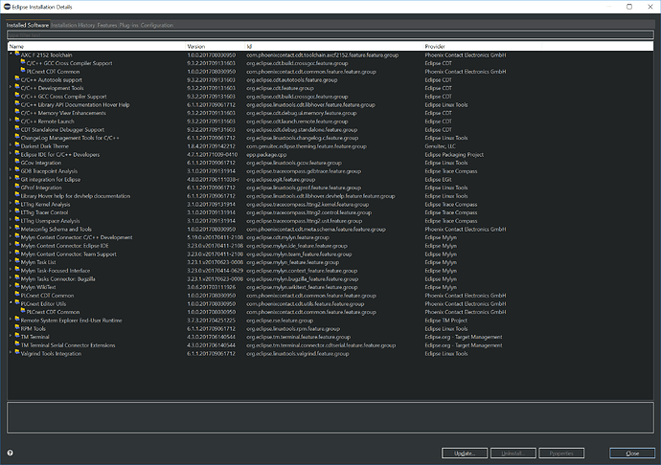The width and height of the screenshot is (661, 465).
Task: Focus the type filter text field
Action: [x=330, y=35]
